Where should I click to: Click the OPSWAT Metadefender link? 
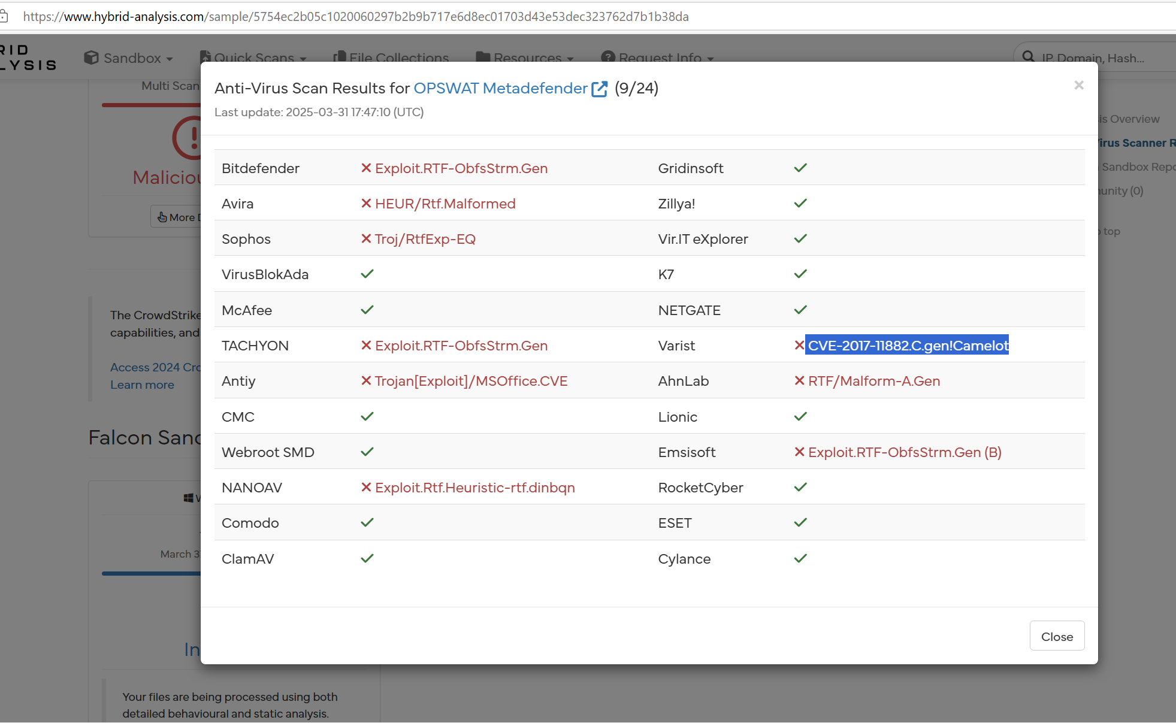[x=500, y=89]
